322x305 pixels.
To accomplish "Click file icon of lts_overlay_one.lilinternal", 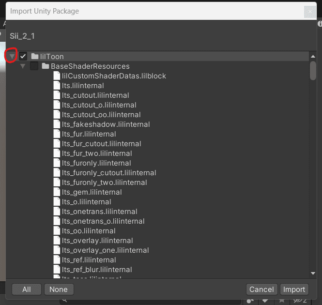I will pyautogui.click(x=57, y=250).
